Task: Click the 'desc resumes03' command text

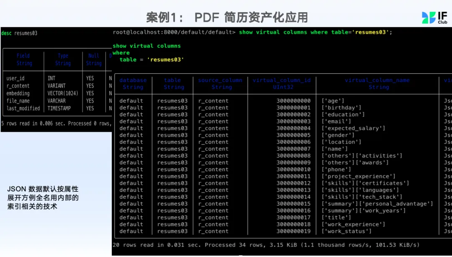Action: click(19, 33)
